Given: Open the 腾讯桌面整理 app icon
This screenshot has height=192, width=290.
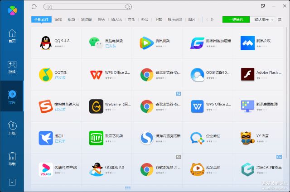Looking at the screenshot, I should (x=247, y=106).
